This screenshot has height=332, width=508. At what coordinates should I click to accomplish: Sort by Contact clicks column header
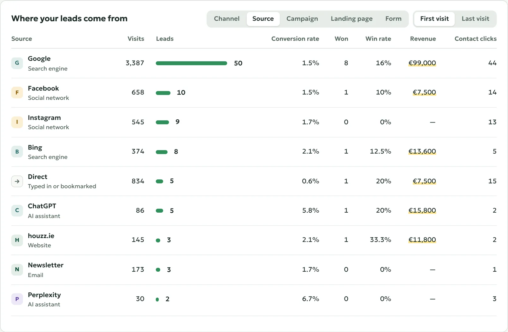[x=476, y=39]
